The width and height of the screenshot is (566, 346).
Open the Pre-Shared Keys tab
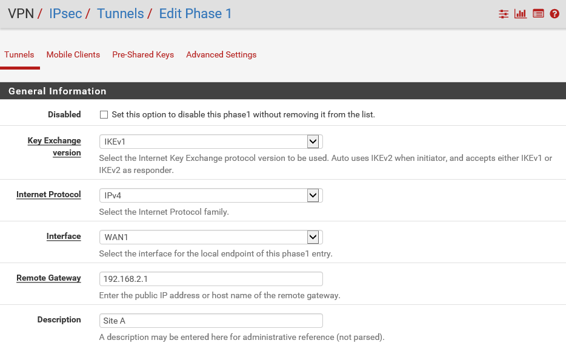[143, 55]
